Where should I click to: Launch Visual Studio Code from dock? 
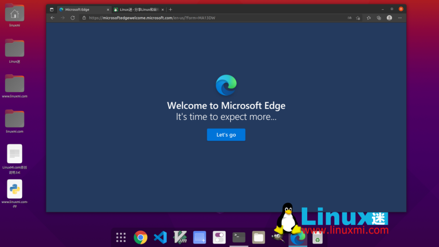(160, 237)
